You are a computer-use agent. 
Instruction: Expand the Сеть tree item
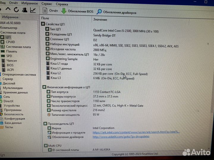click(7, 97)
